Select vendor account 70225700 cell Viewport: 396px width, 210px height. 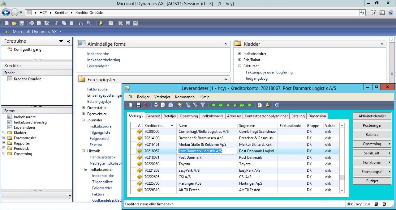pos(159,183)
